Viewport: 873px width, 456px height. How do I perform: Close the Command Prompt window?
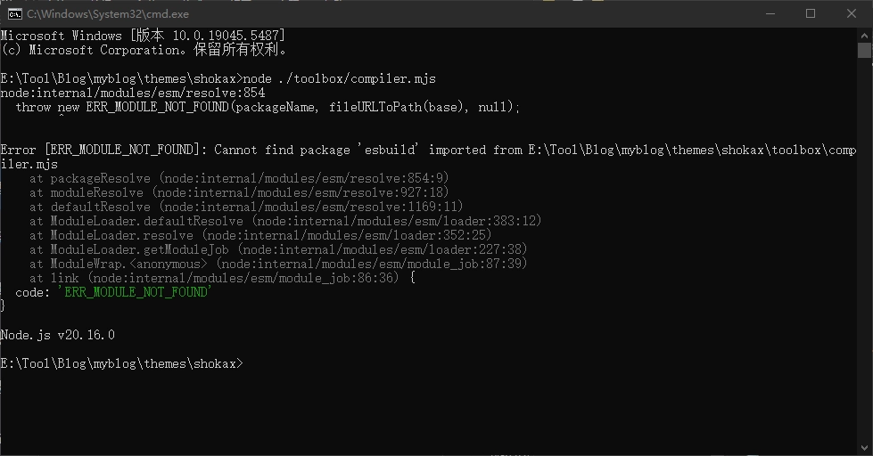[851, 13]
